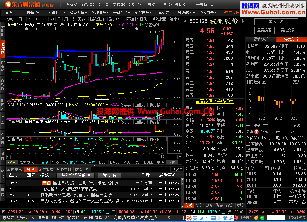Image resolution: width=307 pixels, height=222 pixels.
Task: Click the 推荐 recommend icon at bottom
Action: (x=58, y=218)
